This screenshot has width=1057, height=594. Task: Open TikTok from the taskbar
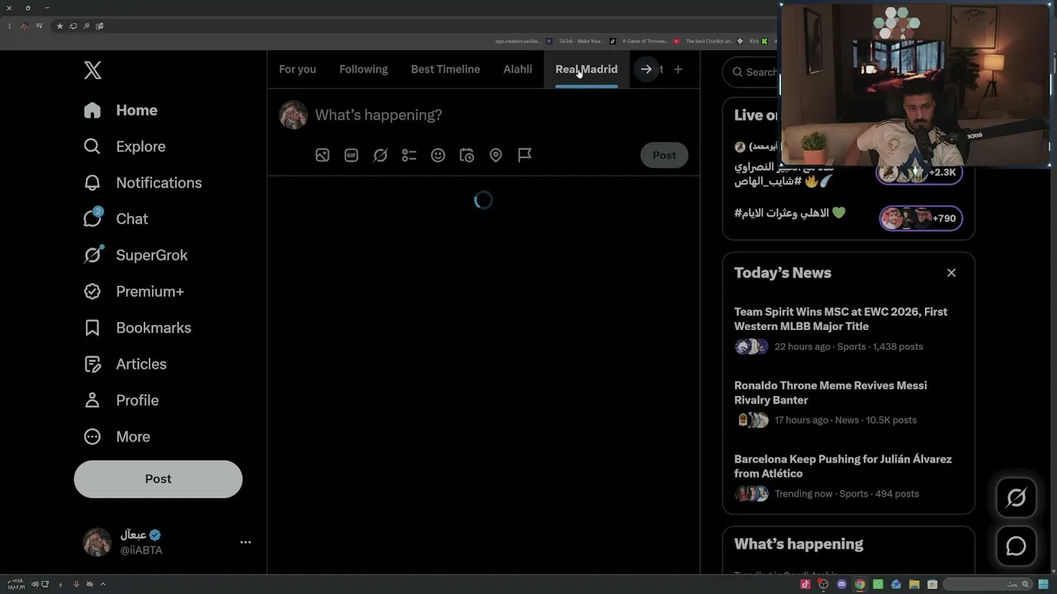tap(805, 585)
